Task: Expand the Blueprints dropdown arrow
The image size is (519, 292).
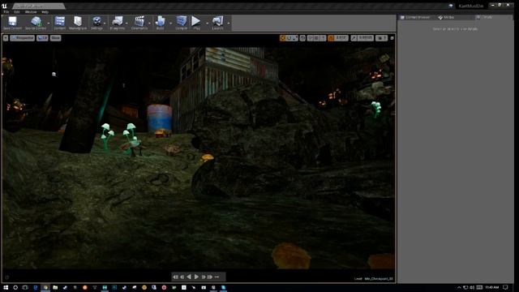Action: click(127, 24)
